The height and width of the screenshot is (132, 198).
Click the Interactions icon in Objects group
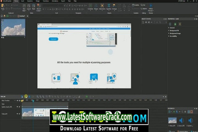click(102, 6)
